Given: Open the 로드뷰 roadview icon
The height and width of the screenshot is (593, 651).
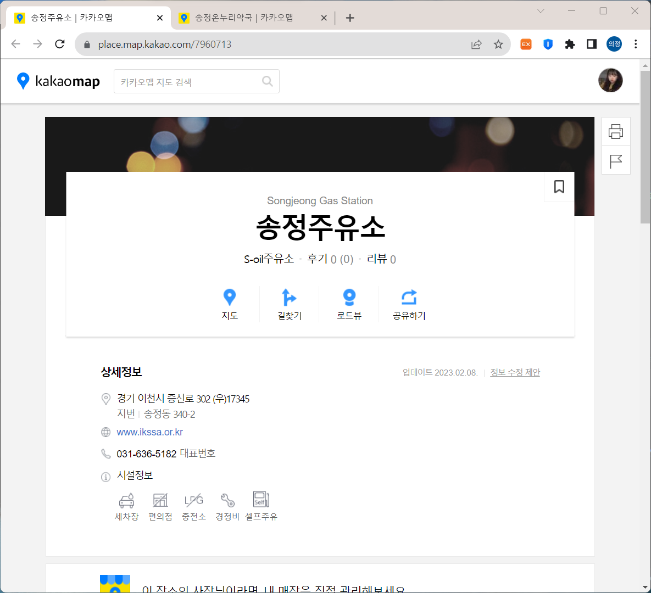Looking at the screenshot, I should (349, 304).
